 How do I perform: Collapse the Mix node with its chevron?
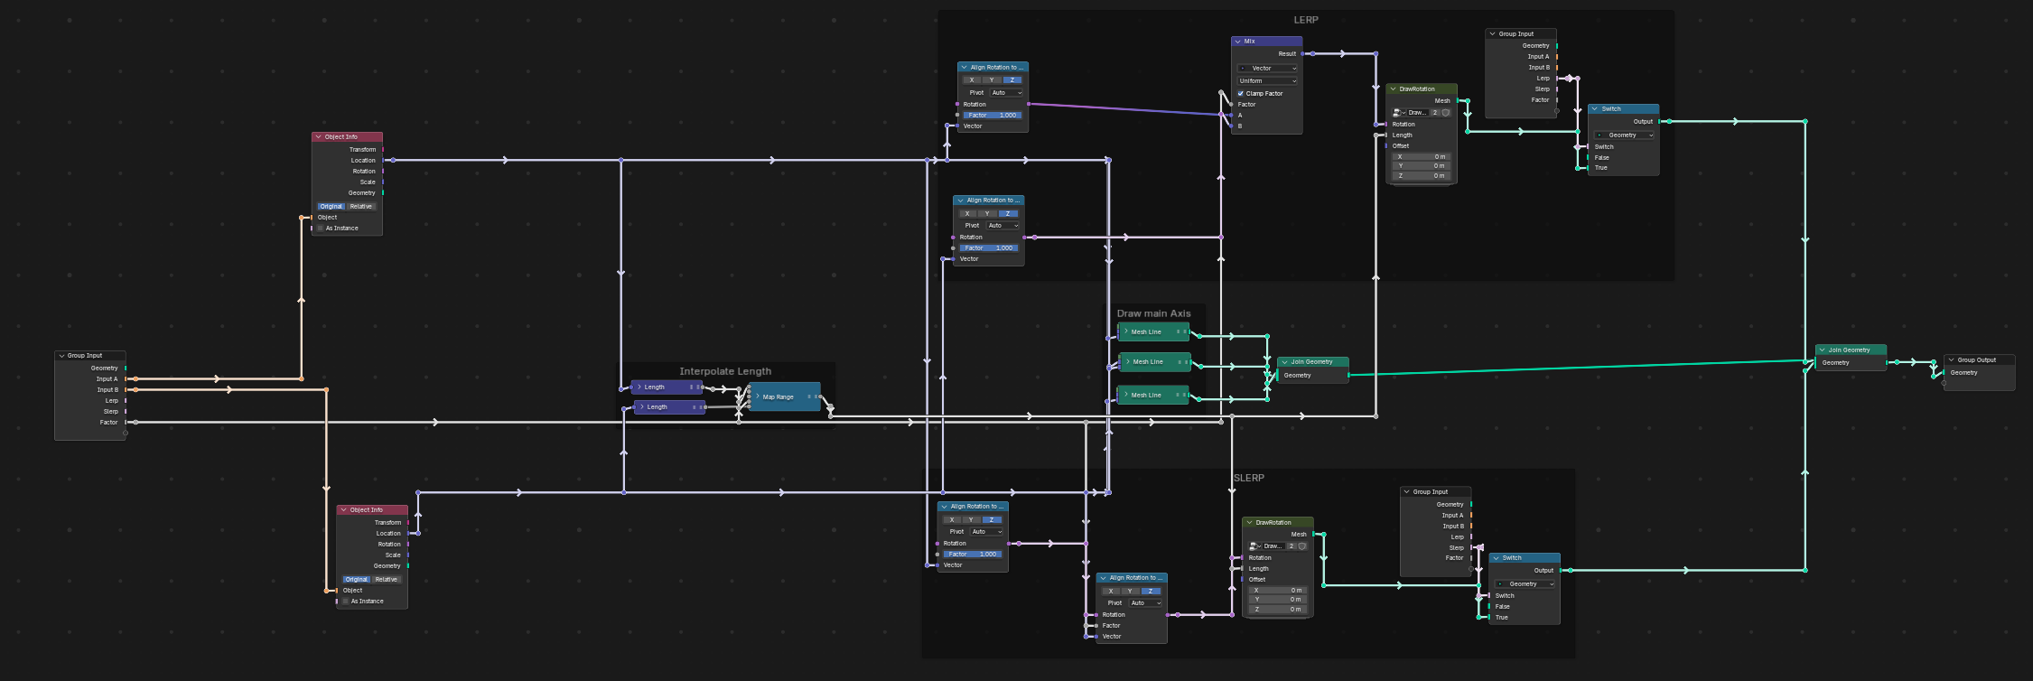[x=1237, y=42]
